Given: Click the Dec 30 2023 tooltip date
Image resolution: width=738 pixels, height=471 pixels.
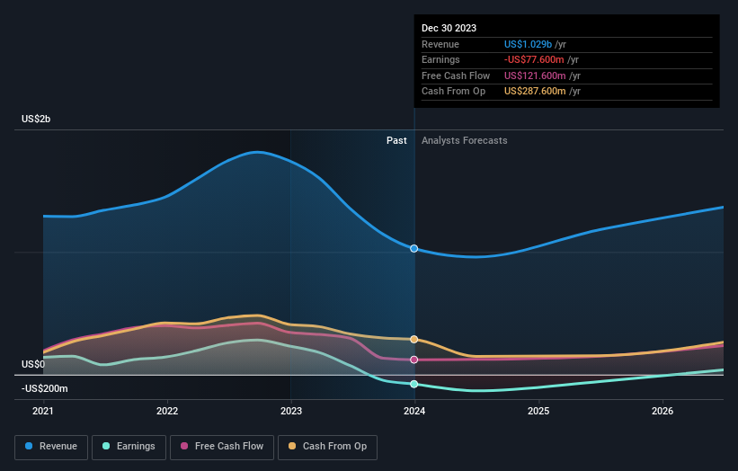Looking at the screenshot, I should pos(449,28).
